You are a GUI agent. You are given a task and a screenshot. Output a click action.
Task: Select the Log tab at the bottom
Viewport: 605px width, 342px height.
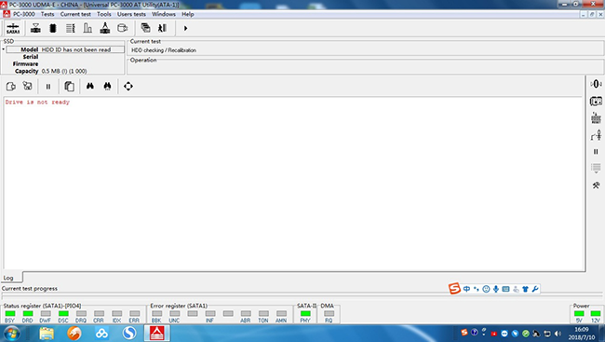pos(8,278)
